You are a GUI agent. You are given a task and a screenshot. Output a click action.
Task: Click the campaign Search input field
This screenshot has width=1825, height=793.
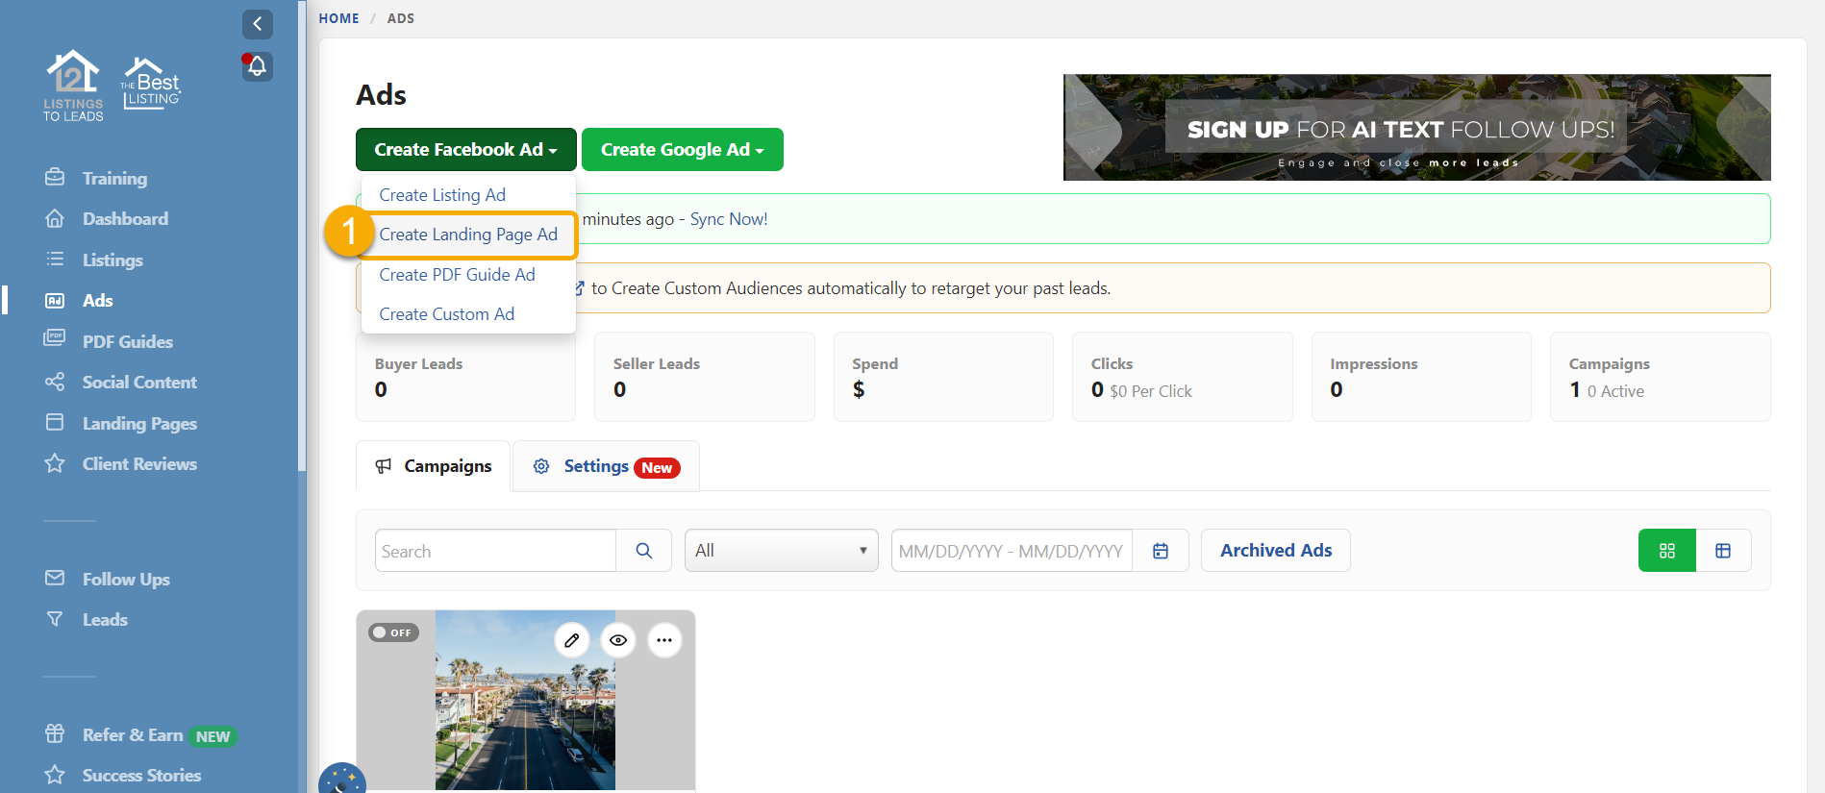(494, 551)
